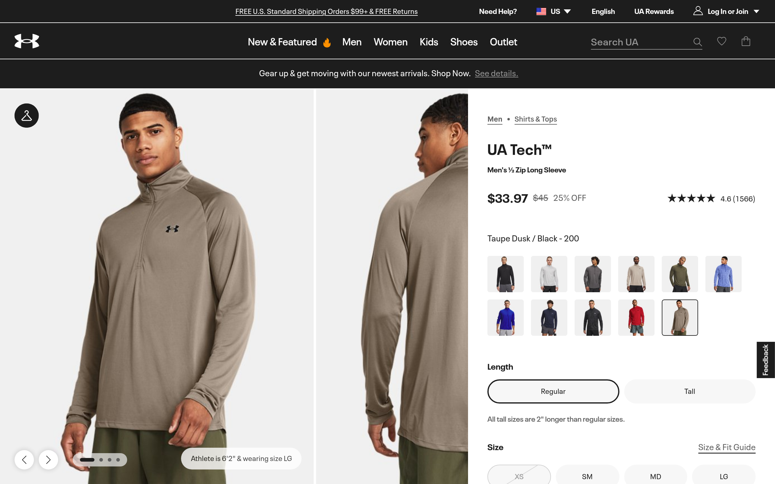Expand the Log In or Join dropdown
775x484 pixels.
756,11
